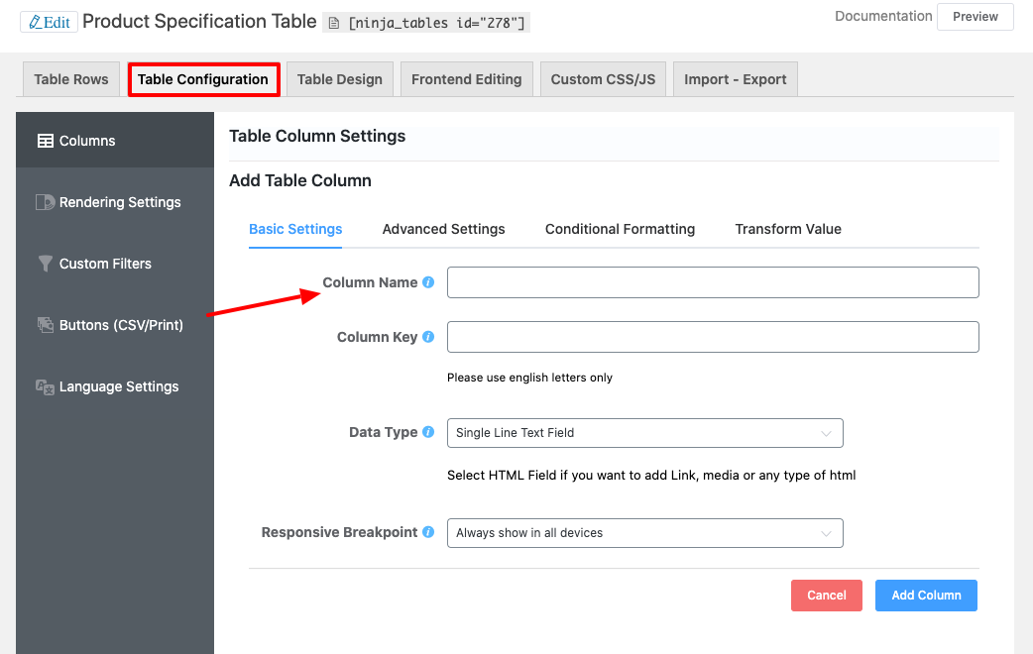Click the Preview button
The image size is (1033, 654).
[x=975, y=17]
